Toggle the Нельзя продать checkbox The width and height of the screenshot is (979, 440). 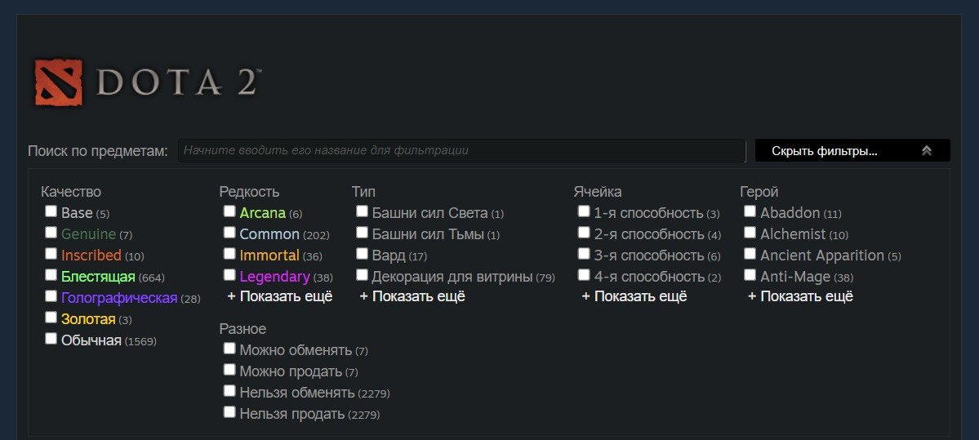coord(229,412)
